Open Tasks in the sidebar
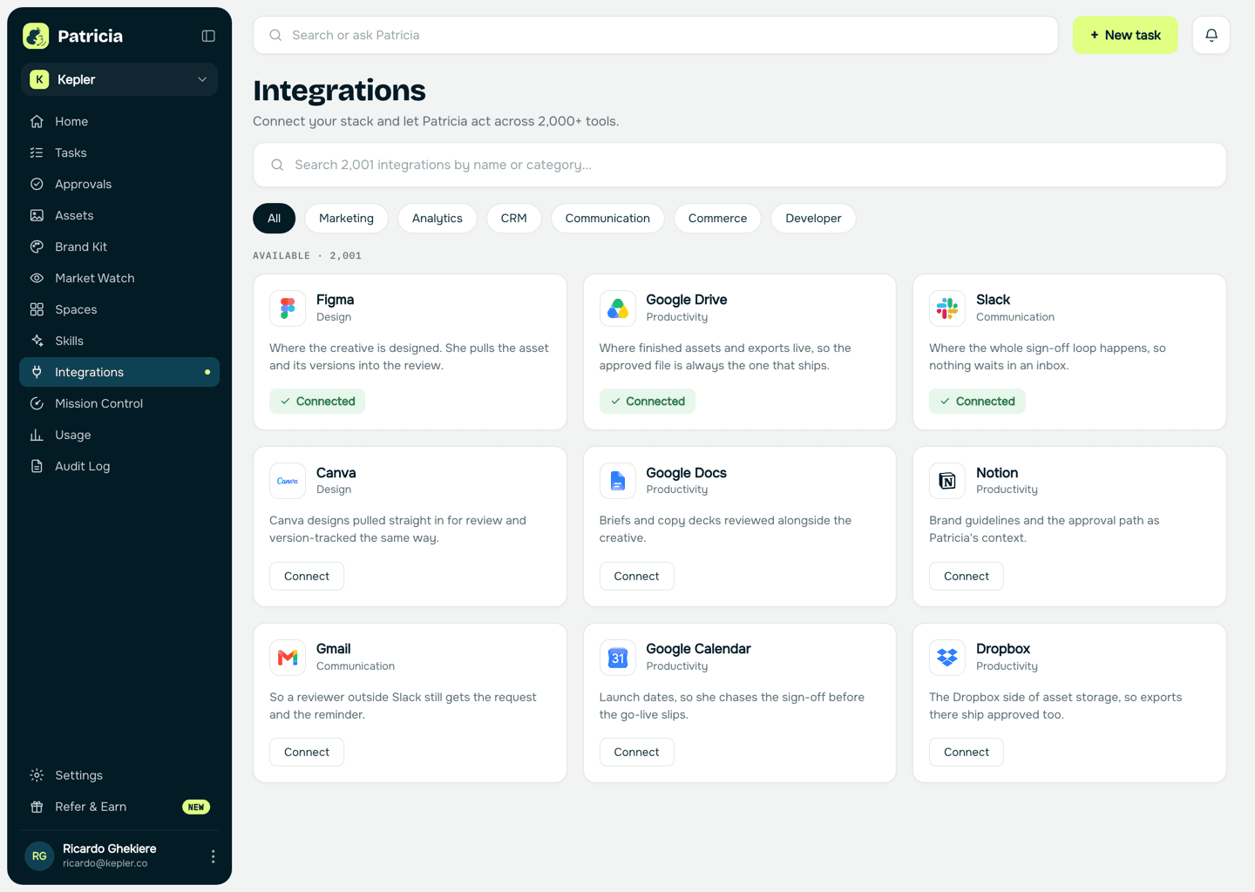The image size is (1255, 892). [x=119, y=152]
